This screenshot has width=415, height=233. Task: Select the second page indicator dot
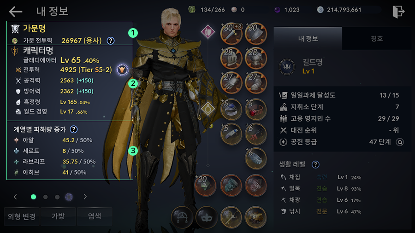pos(46,197)
